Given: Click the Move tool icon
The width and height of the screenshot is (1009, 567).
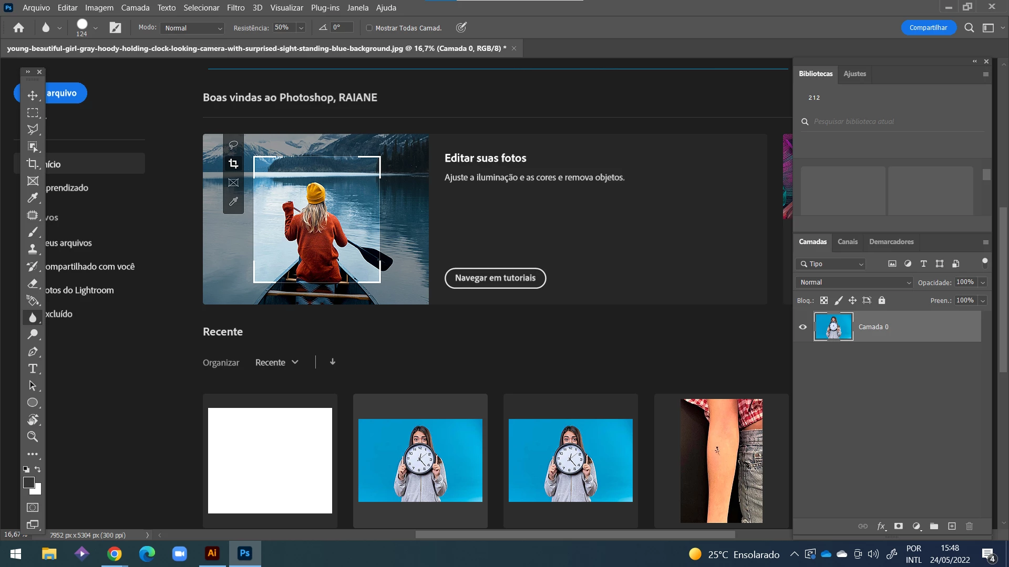Looking at the screenshot, I should pos(33,96).
